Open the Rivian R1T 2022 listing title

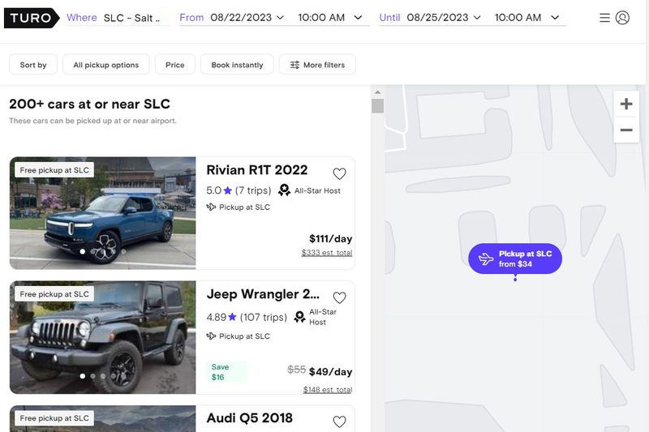click(x=256, y=170)
